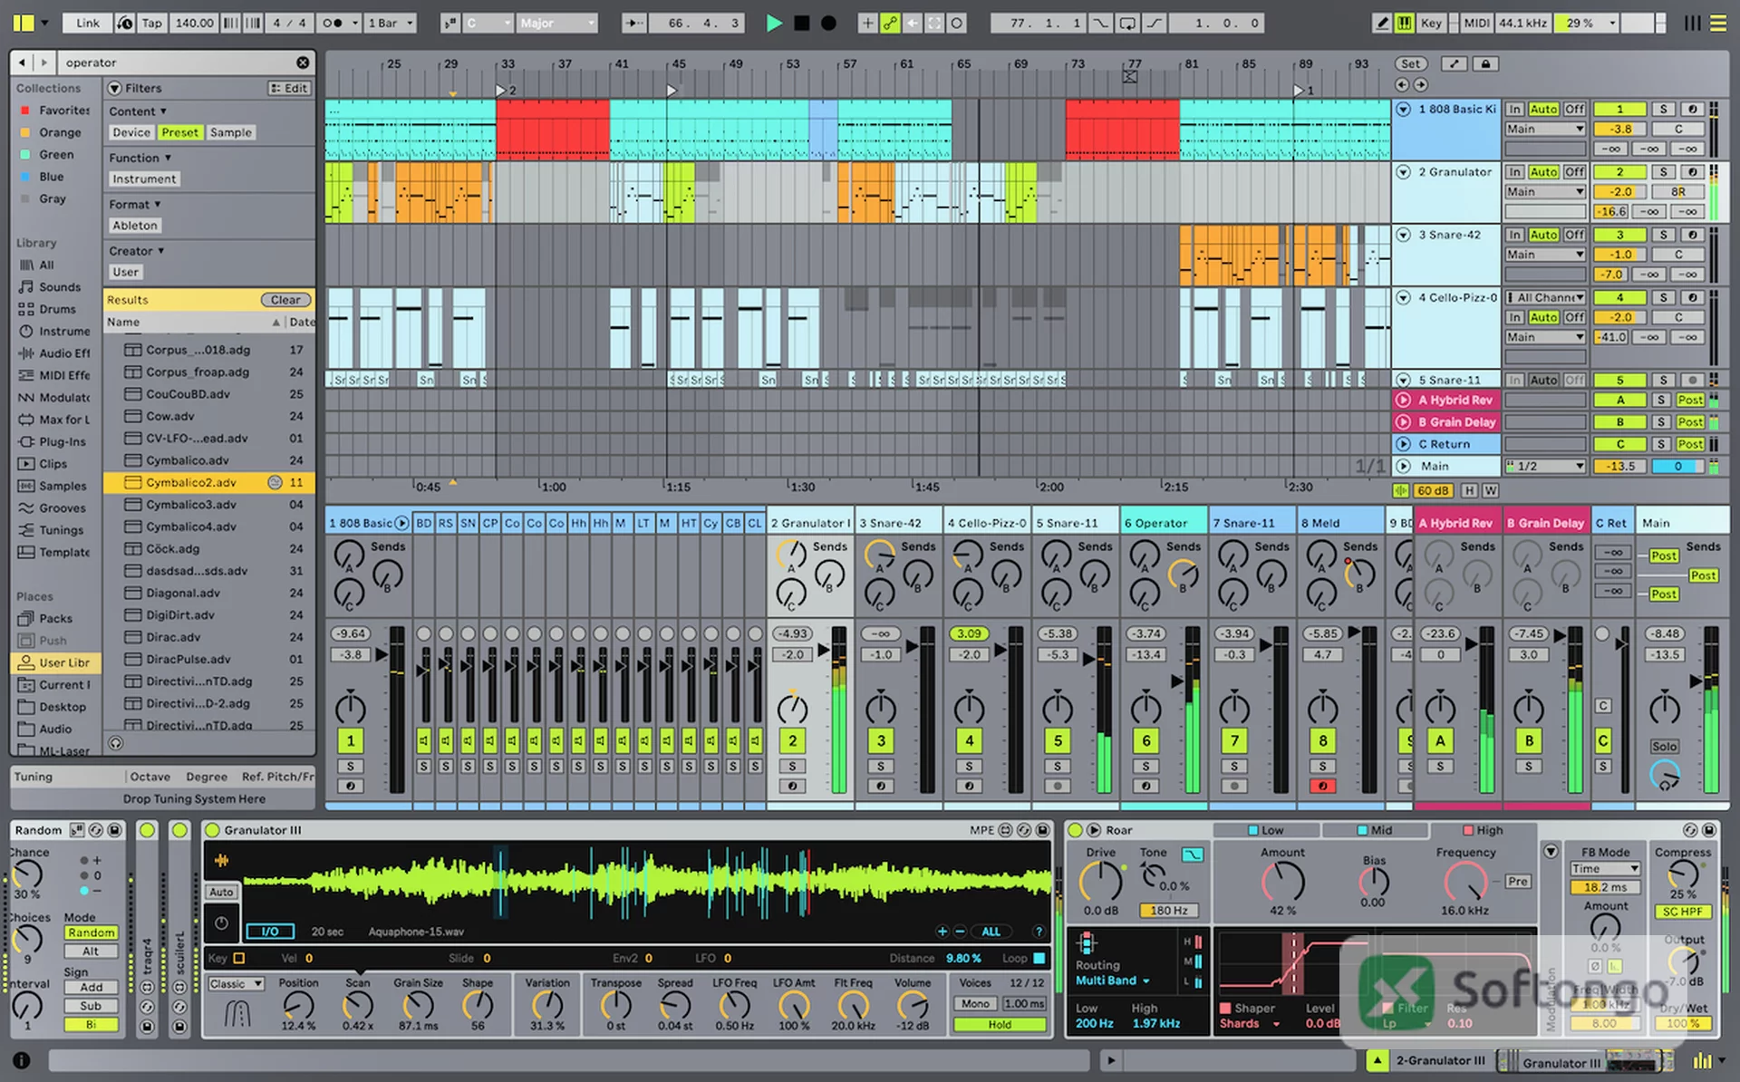
Task: Click the Tap tempo button
Action: [x=151, y=24]
